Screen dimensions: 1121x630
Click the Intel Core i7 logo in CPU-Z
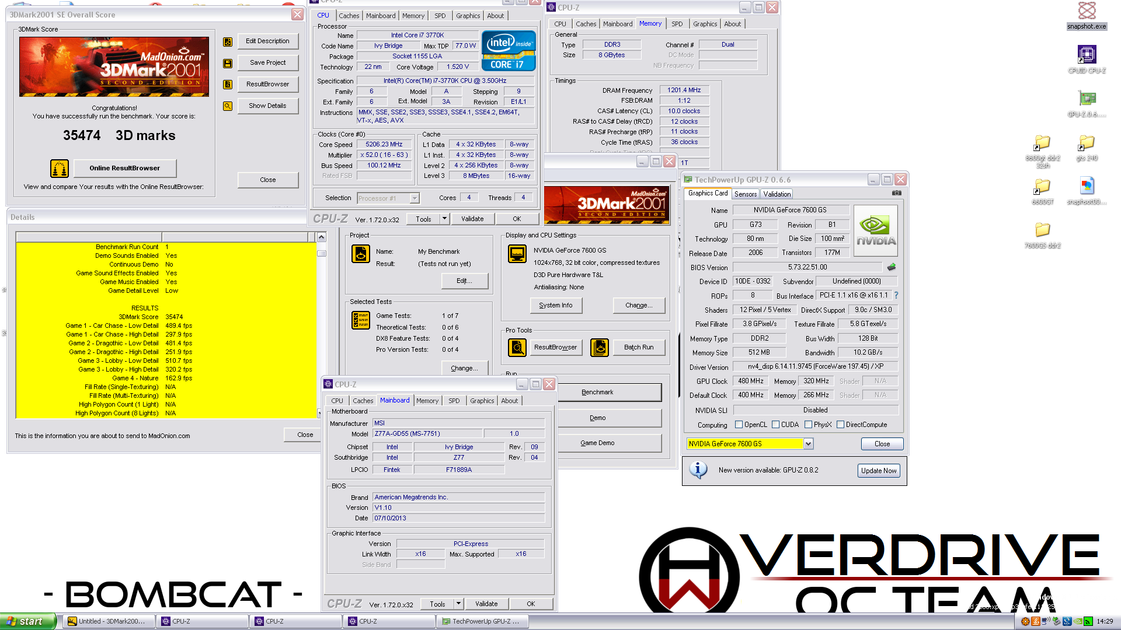click(x=509, y=51)
